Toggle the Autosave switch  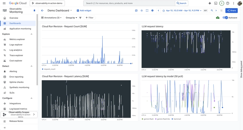tap(225, 18)
